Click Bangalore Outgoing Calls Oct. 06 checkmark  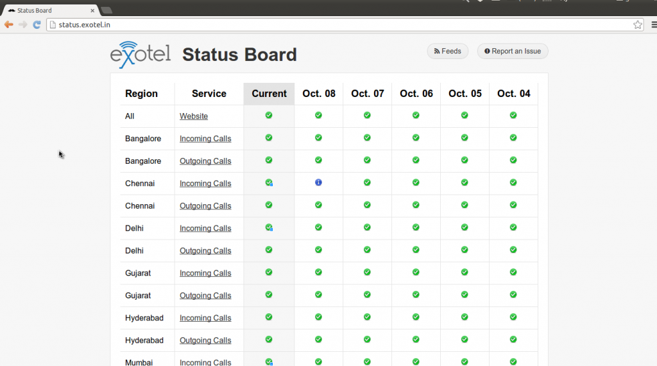click(x=416, y=160)
